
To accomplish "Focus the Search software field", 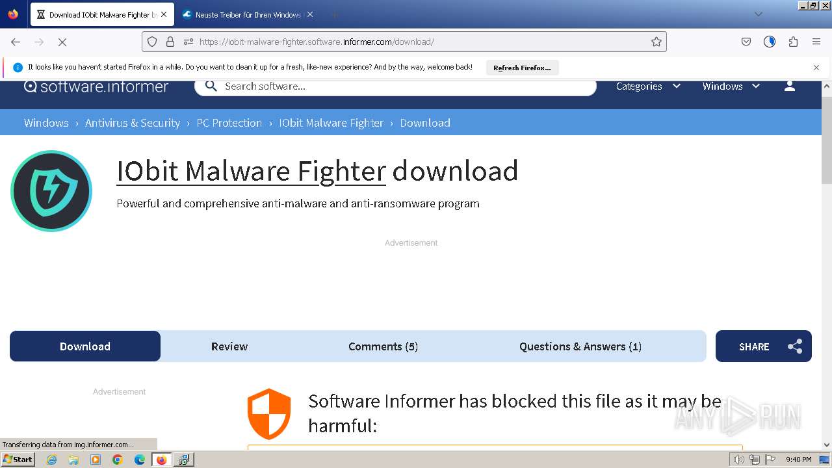I will 395,86.
